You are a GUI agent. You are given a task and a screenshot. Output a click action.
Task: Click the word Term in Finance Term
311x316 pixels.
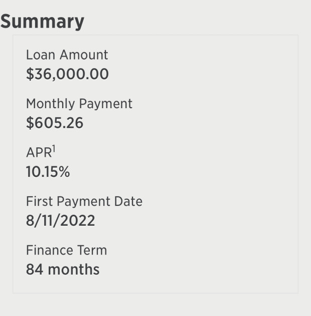click(92, 250)
